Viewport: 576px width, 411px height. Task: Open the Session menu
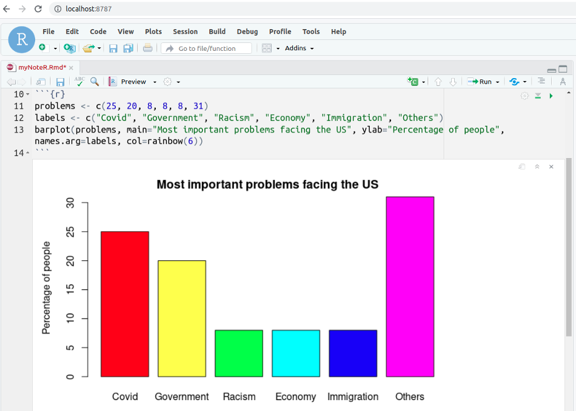point(185,31)
